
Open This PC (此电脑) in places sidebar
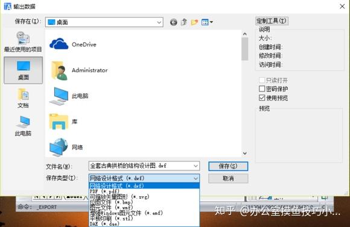tap(23, 126)
